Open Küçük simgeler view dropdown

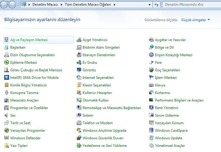point(196,20)
